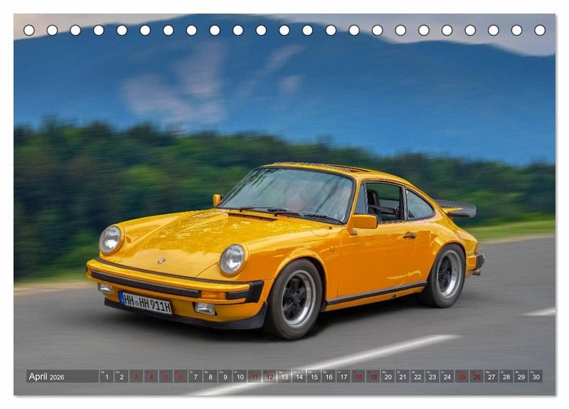Select day 1 in the calendar strip
This screenshot has width=569, height=409.
tap(107, 376)
